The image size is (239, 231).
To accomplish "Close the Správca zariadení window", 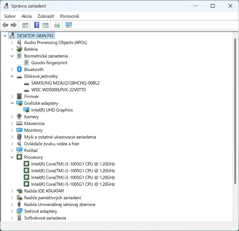I will (230, 6).
